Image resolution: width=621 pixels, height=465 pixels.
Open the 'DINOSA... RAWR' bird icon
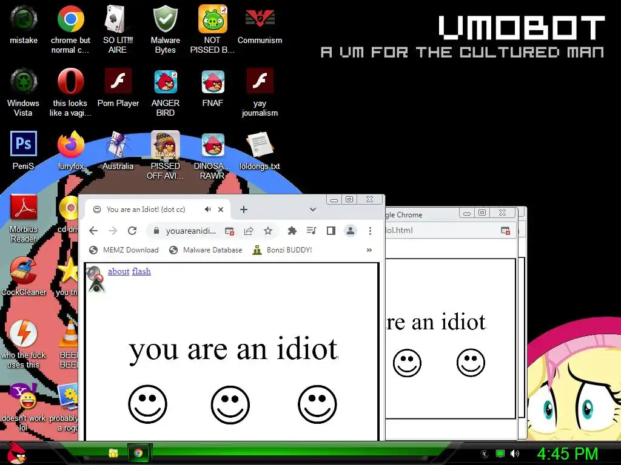click(212, 156)
